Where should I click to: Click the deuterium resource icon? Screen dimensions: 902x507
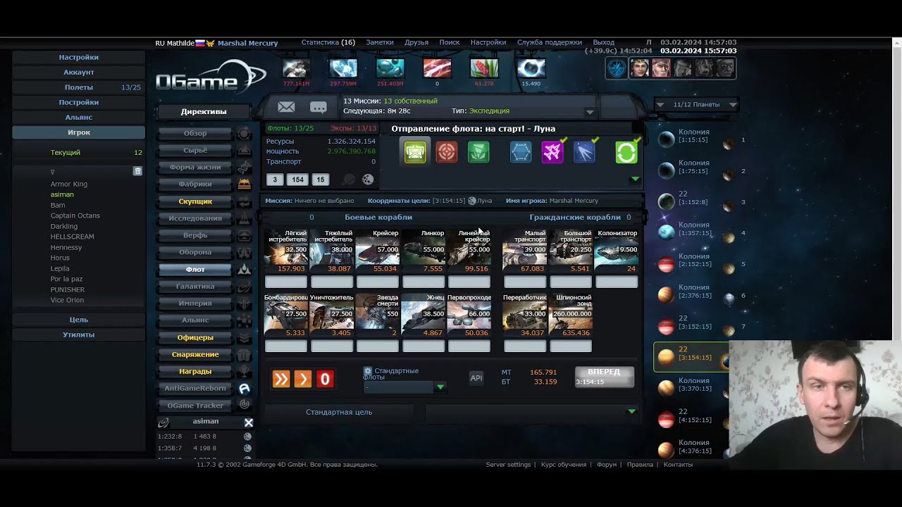click(x=390, y=68)
